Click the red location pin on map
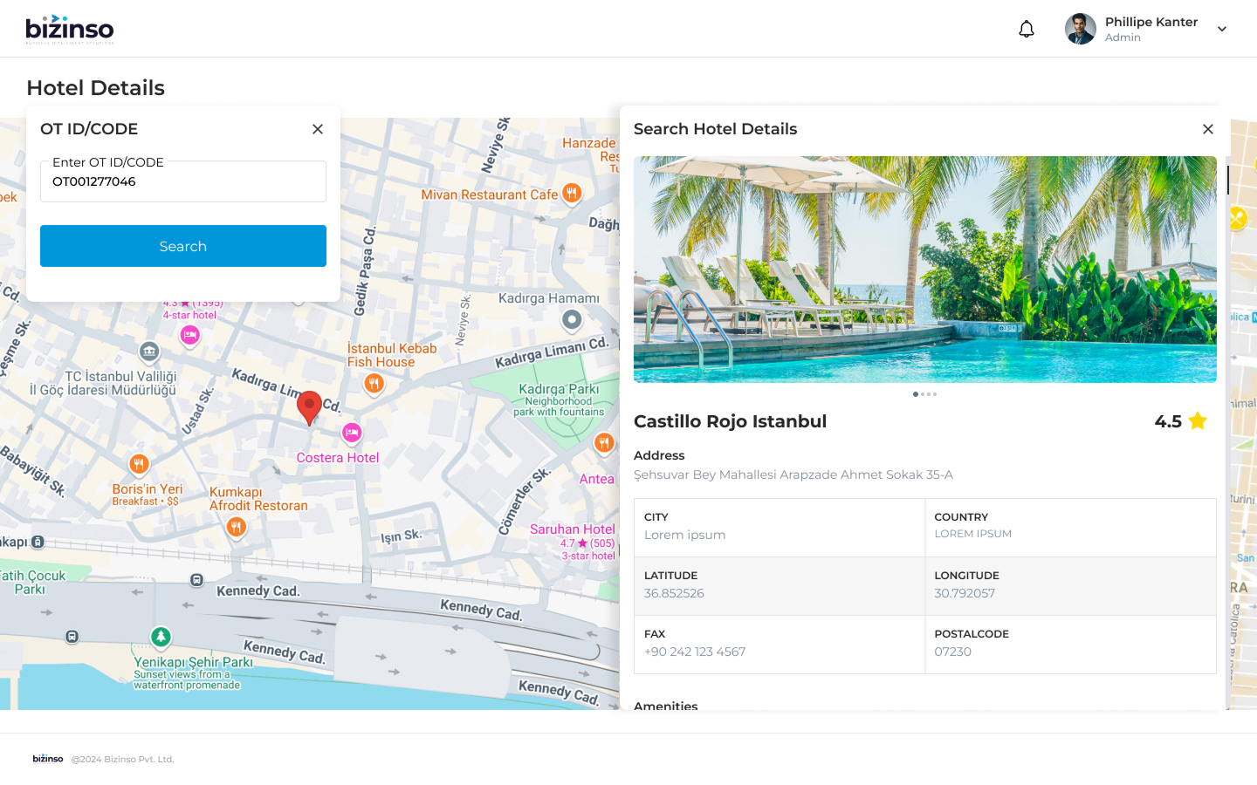Screen dimensions: 1257x785 [x=309, y=408]
